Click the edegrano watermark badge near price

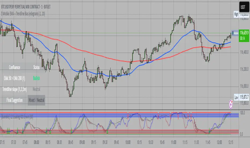pos(235,33)
